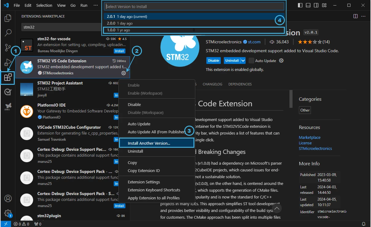Open the Search view icon
Viewport: 371px width, 227px height.
tap(8, 33)
